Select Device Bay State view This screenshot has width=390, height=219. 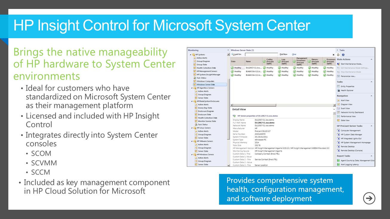(x=205, y=108)
